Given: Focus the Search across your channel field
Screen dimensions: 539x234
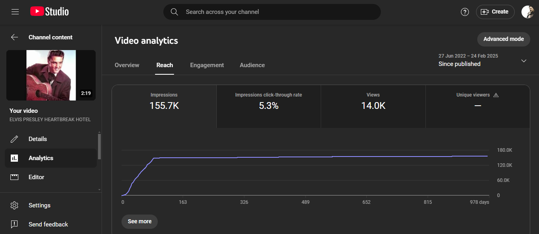Looking at the screenshot, I should click(x=272, y=12).
